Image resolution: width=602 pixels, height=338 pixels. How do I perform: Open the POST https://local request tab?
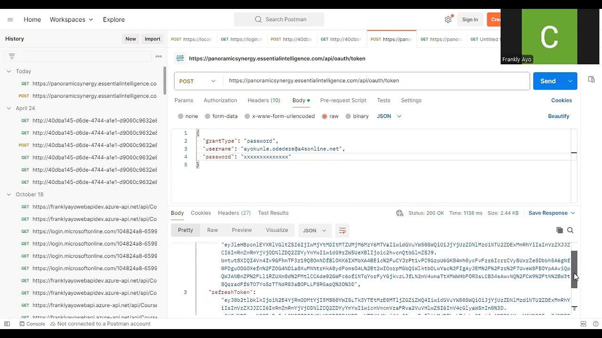pos(191,39)
